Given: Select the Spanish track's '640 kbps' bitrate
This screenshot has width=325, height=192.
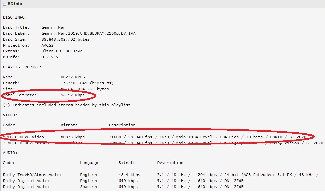Looking at the screenshot, I should (x=128, y=187).
